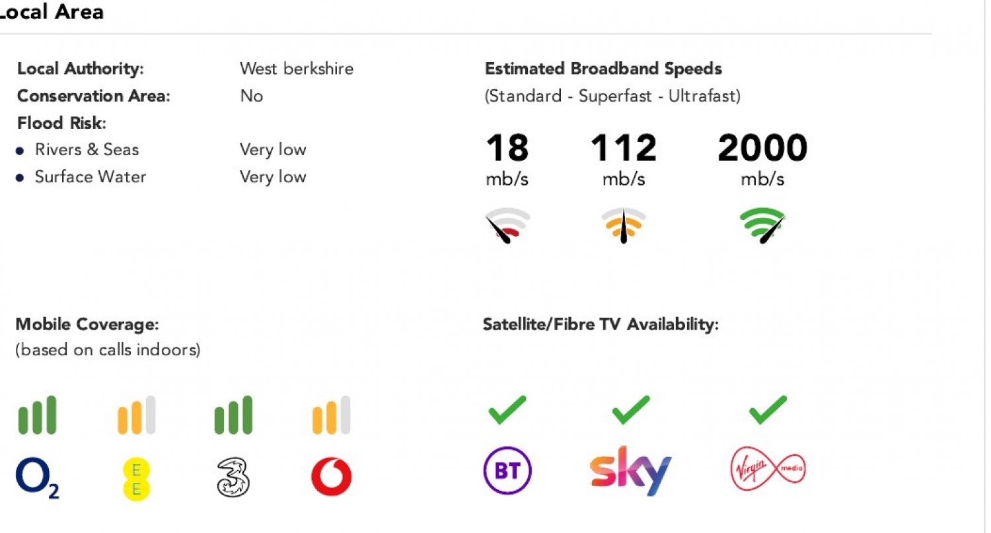The height and width of the screenshot is (533, 991).
Task: Click the Virgin Media logo
Action: click(x=768, y=470)
